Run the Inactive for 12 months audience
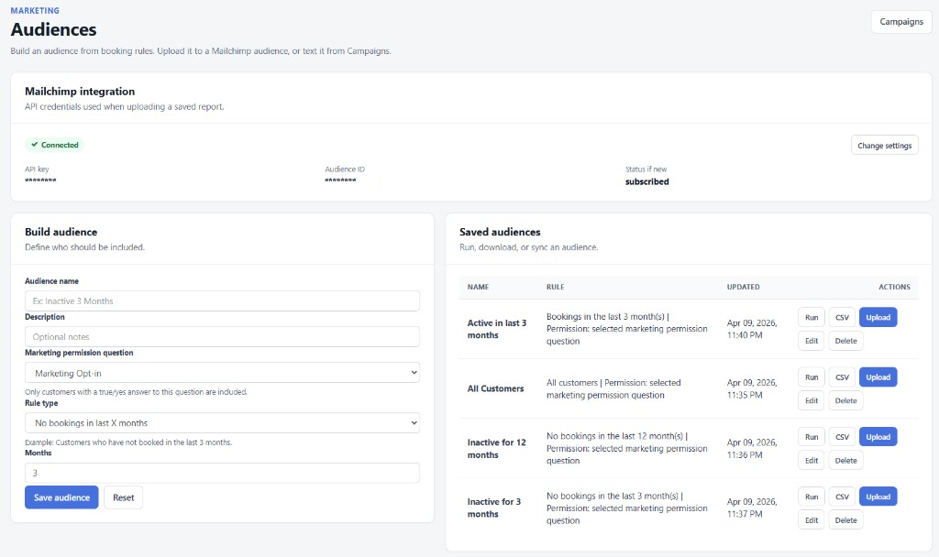The width and height of the screenshot is (939, 557). coord(812,437)
